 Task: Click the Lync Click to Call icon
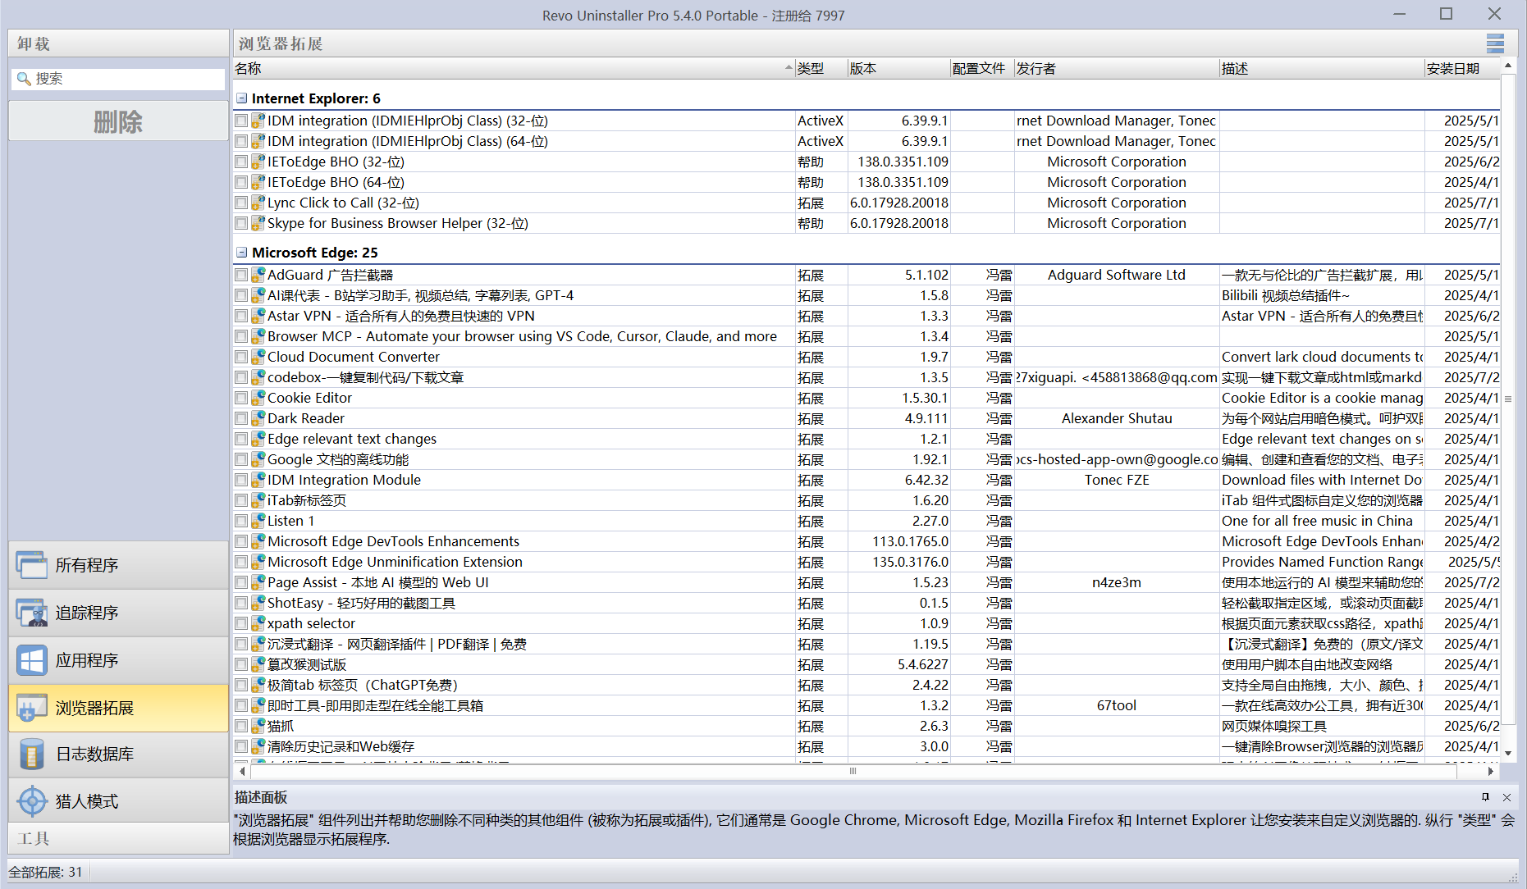[x=258, y=203]
